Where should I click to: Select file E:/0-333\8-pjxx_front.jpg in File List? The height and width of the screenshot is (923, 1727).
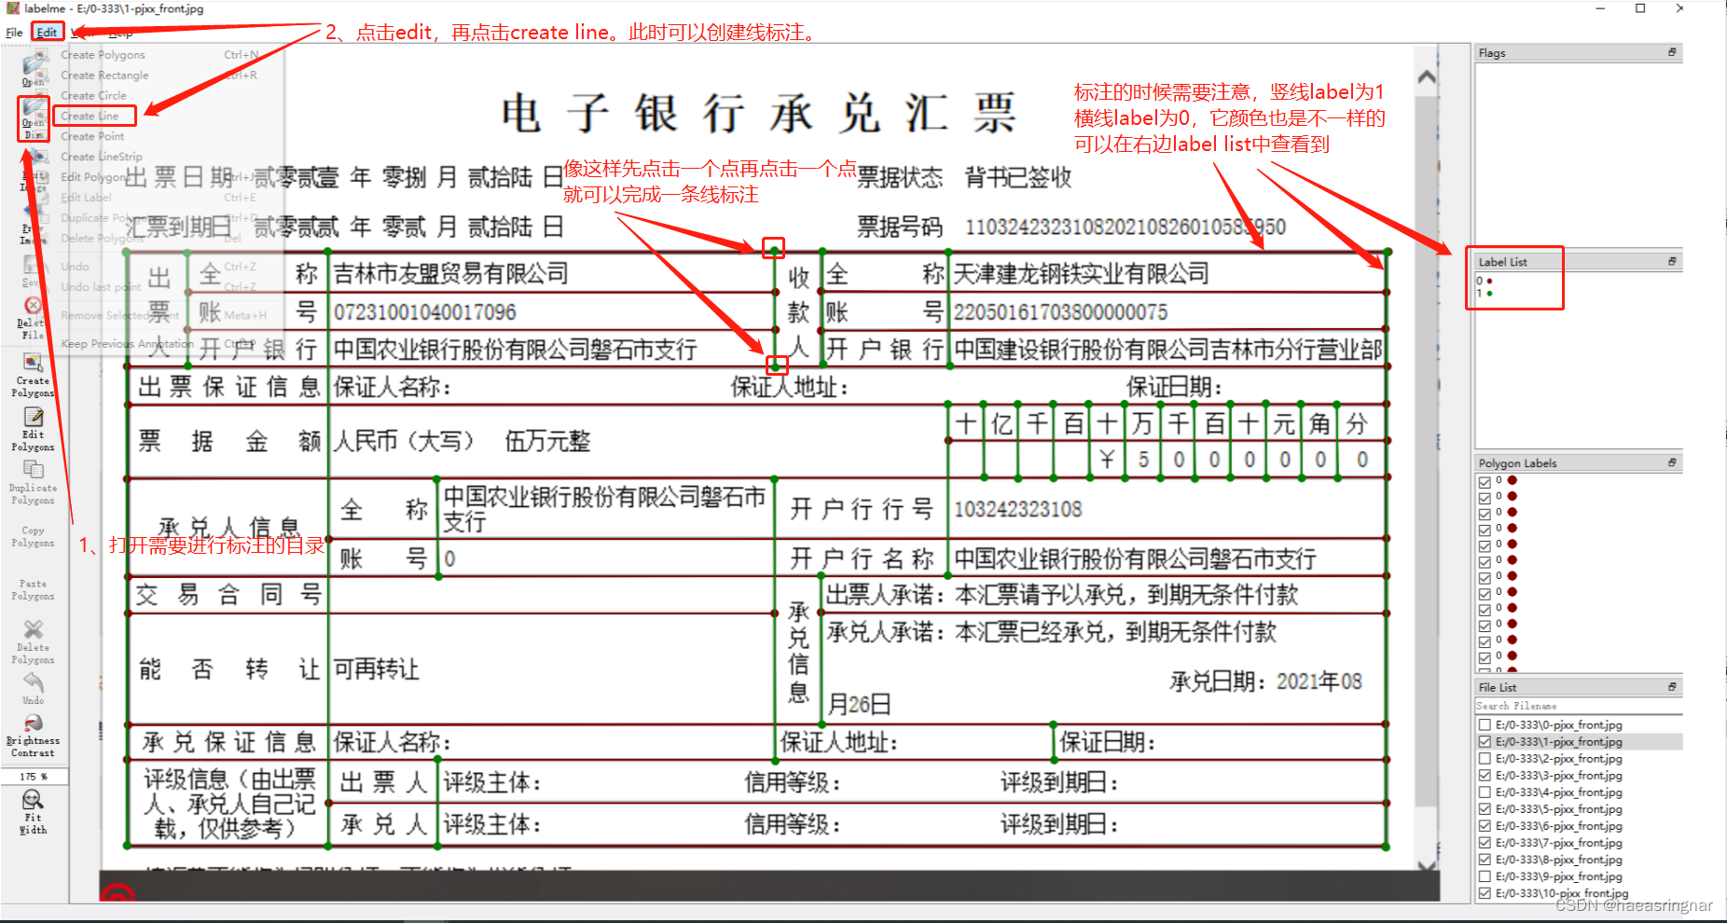pyautogui.click(x=1559, y=859)
